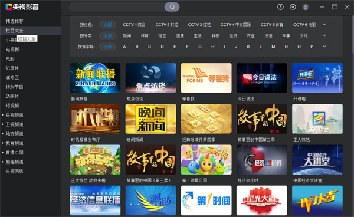Open 特别节目 section
354x217 pixels.
(x=14, y=87)
